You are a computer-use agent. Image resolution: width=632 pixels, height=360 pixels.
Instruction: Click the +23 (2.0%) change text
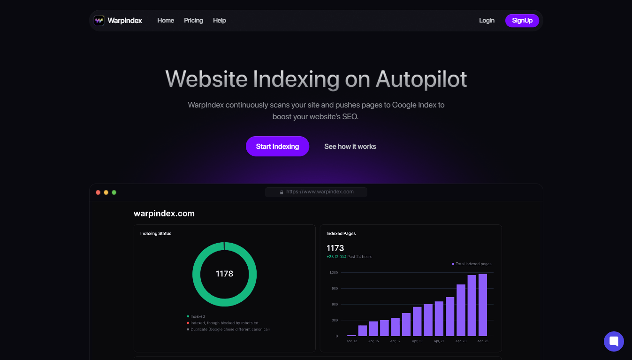336,257
